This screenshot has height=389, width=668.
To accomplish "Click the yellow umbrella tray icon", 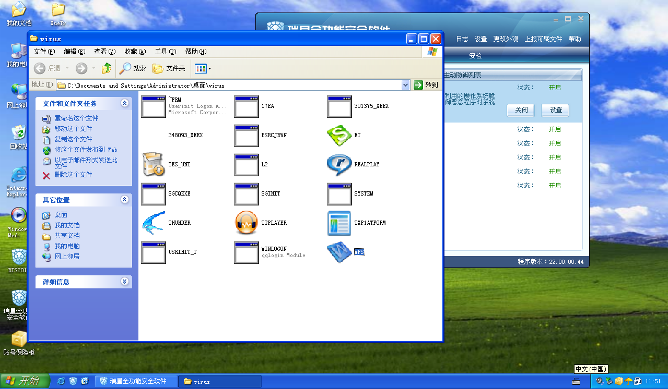I will pos(628,381).
